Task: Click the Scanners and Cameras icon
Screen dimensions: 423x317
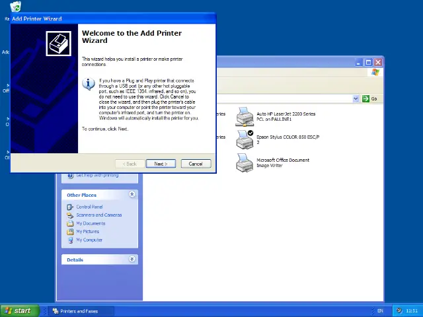Action: coord(70,215)
